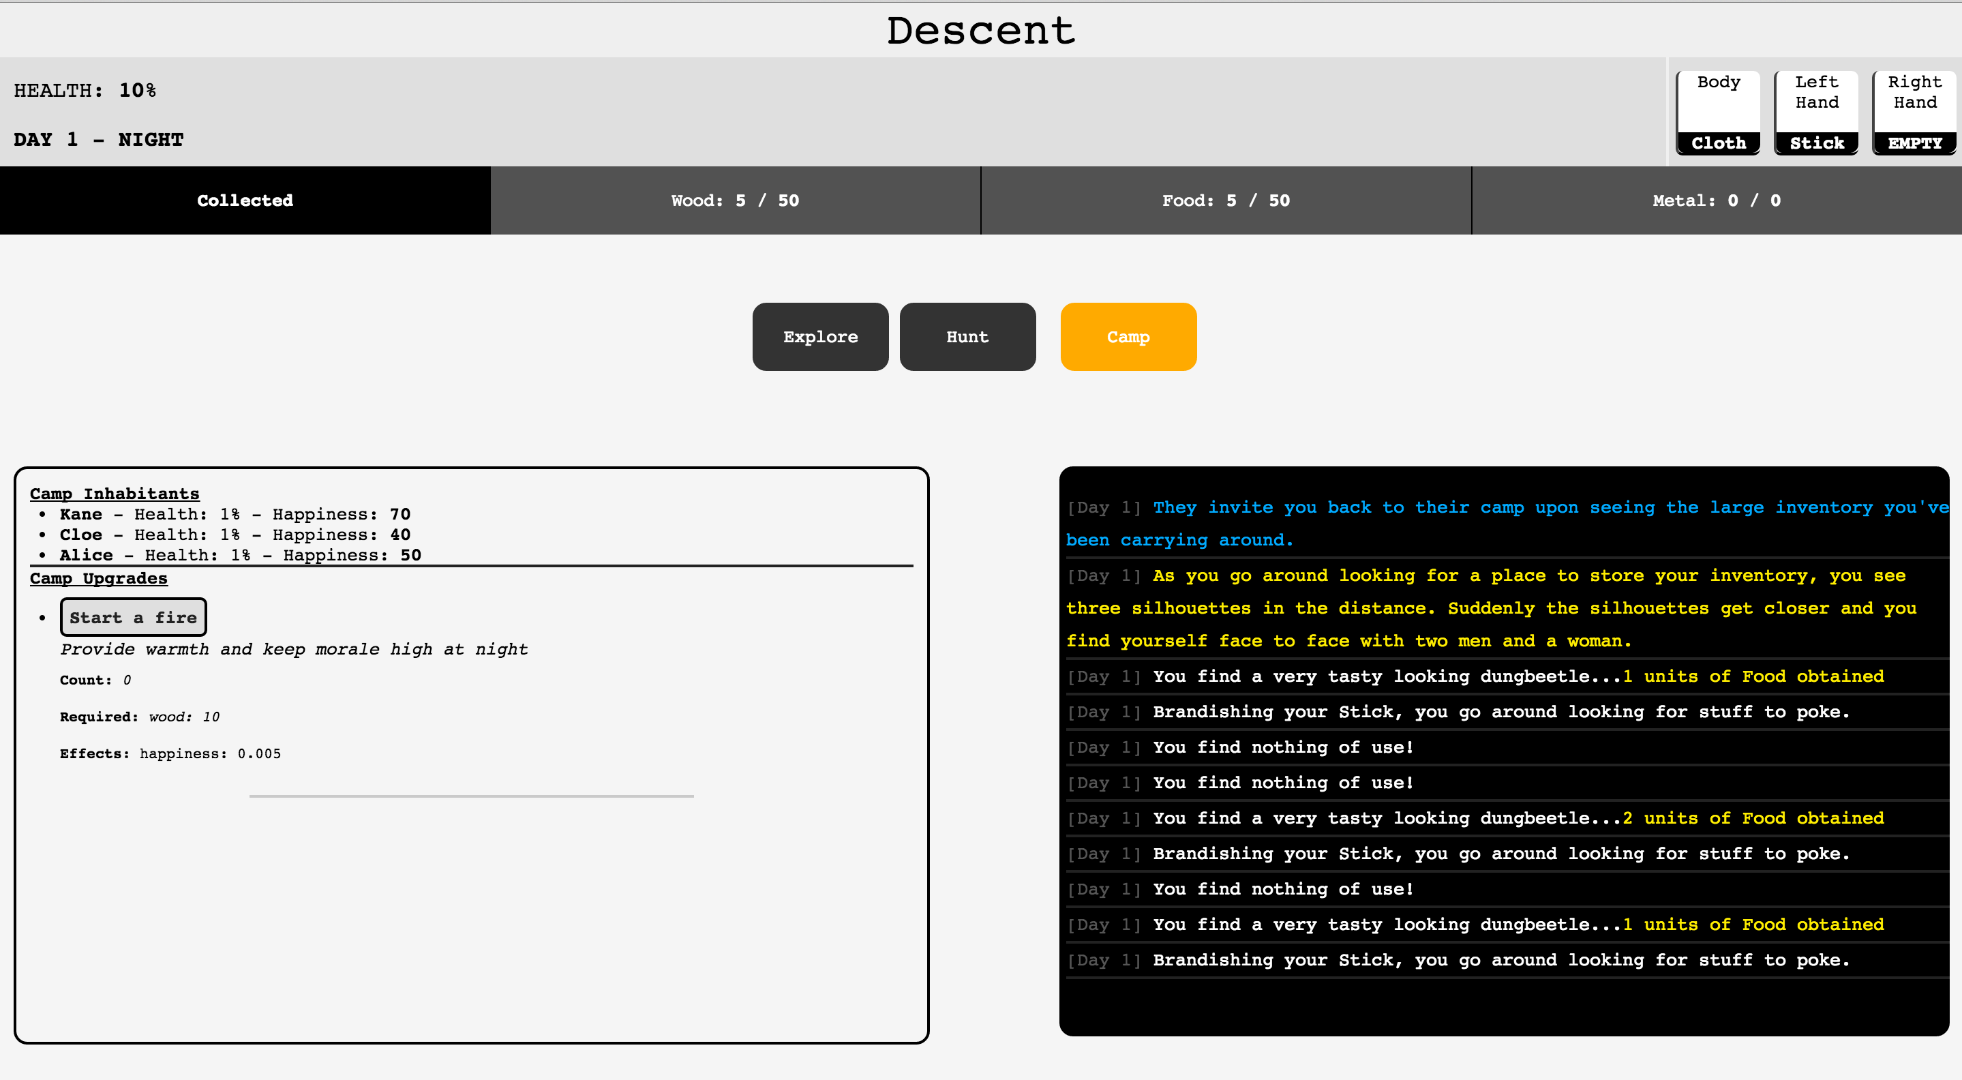
Task: Select inhabitant Alice's row
Action: coord(240,555)
